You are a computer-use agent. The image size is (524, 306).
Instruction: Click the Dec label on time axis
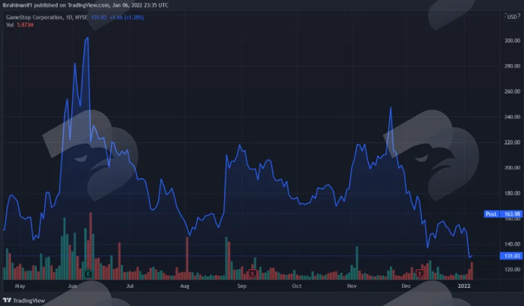(406, 286)
